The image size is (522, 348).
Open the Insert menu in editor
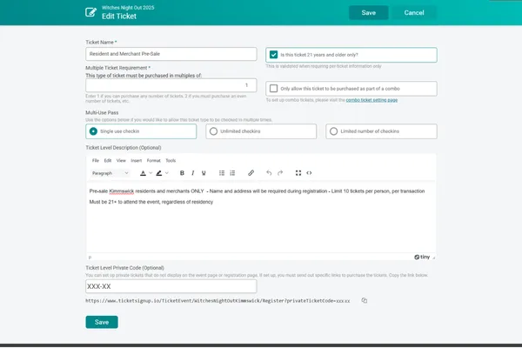coord(137,160)
